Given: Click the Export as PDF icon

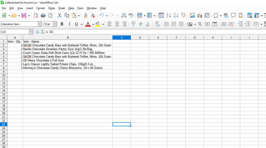Looking at the screenshot, I should click(x=36, y=15).
